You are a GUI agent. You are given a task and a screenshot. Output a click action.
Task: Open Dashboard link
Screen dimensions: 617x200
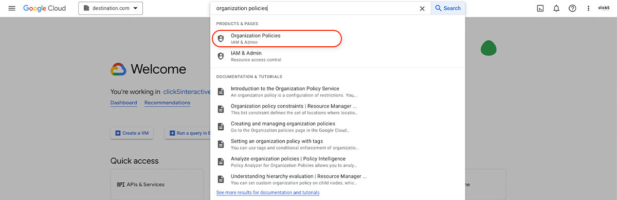point(123,103)
